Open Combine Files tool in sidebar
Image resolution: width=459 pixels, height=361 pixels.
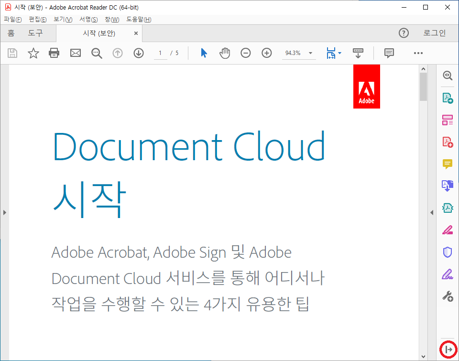448,186
